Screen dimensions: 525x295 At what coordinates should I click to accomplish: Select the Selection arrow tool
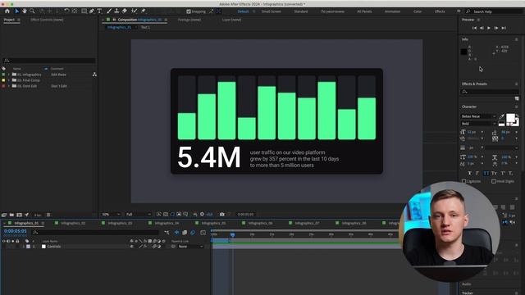pyautogui.click(x=16, y=11)
